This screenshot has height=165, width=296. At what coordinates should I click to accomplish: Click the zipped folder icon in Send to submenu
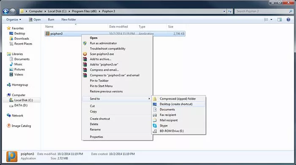tap(155, 99)
